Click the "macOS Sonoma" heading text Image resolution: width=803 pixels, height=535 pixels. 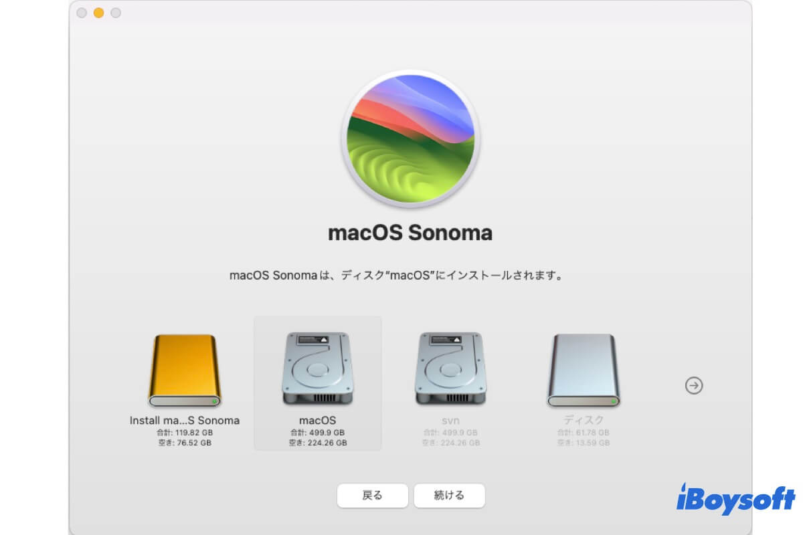click(410, 233)
